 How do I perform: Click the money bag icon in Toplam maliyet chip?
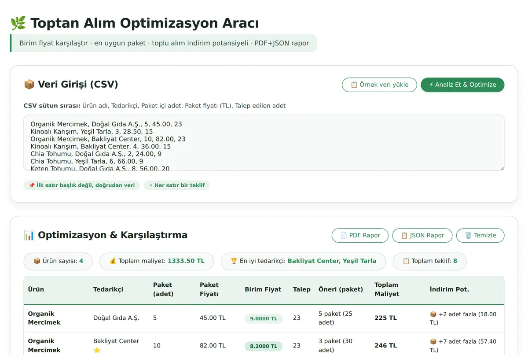click(113, 261)
